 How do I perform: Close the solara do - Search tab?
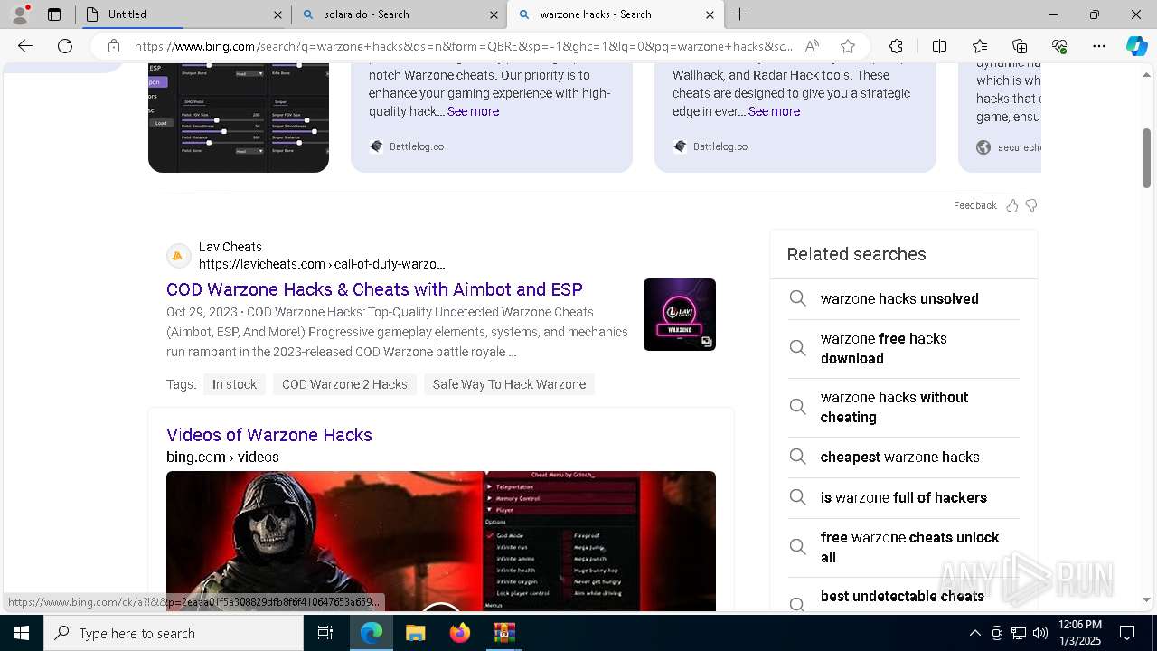[494, 14]
